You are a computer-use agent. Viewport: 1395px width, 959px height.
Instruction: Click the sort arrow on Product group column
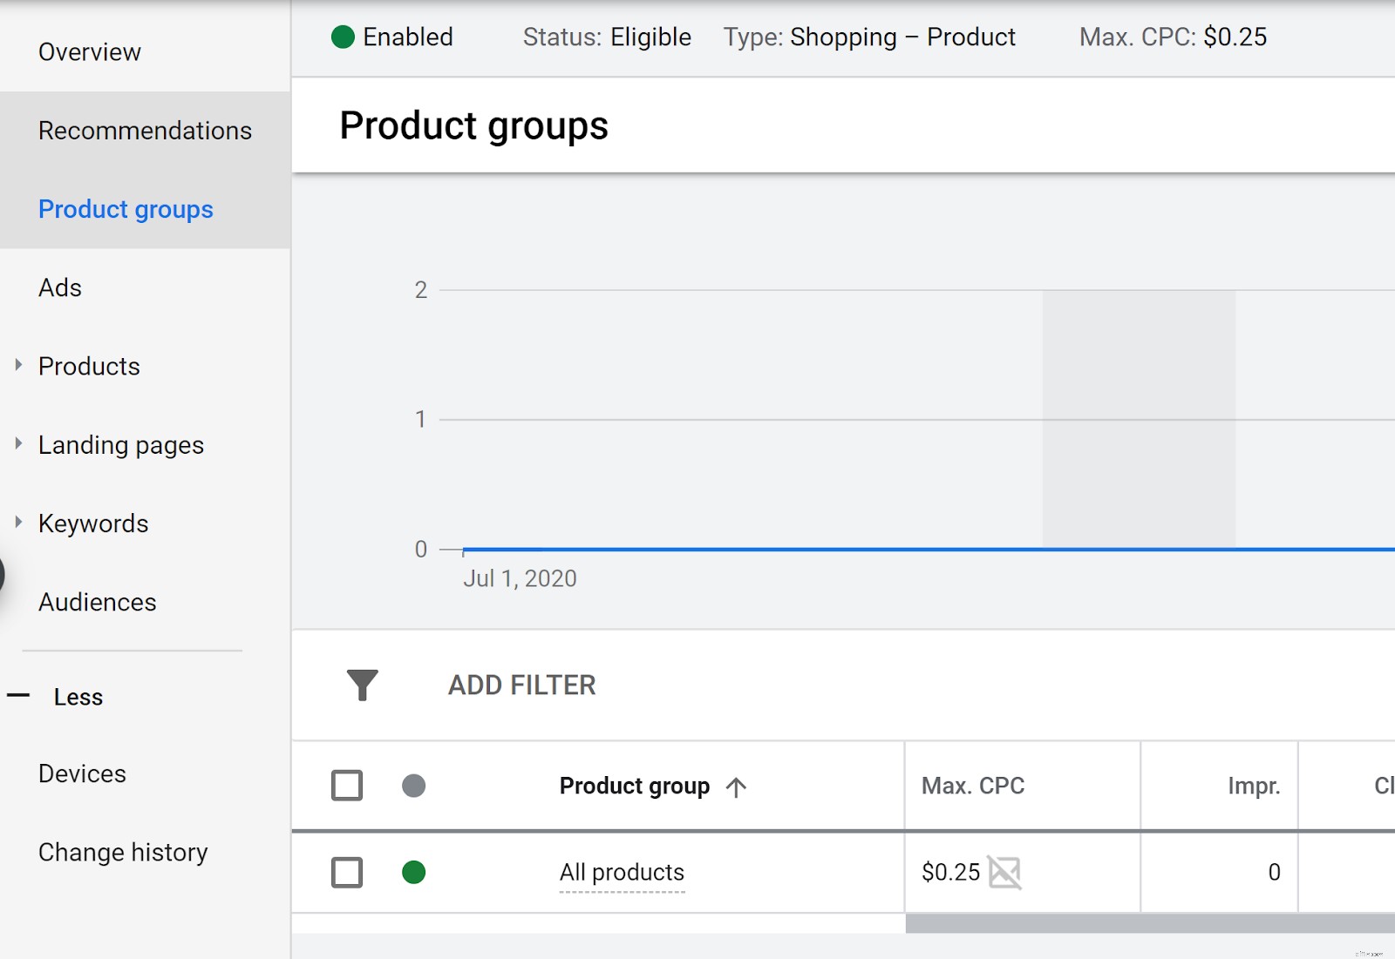pyautogui.click(x=737, y=787)
